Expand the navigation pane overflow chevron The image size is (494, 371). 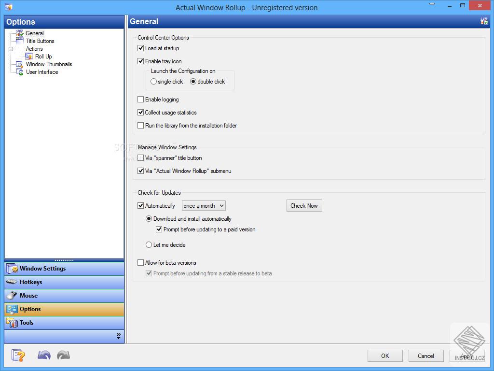(119, 336)
